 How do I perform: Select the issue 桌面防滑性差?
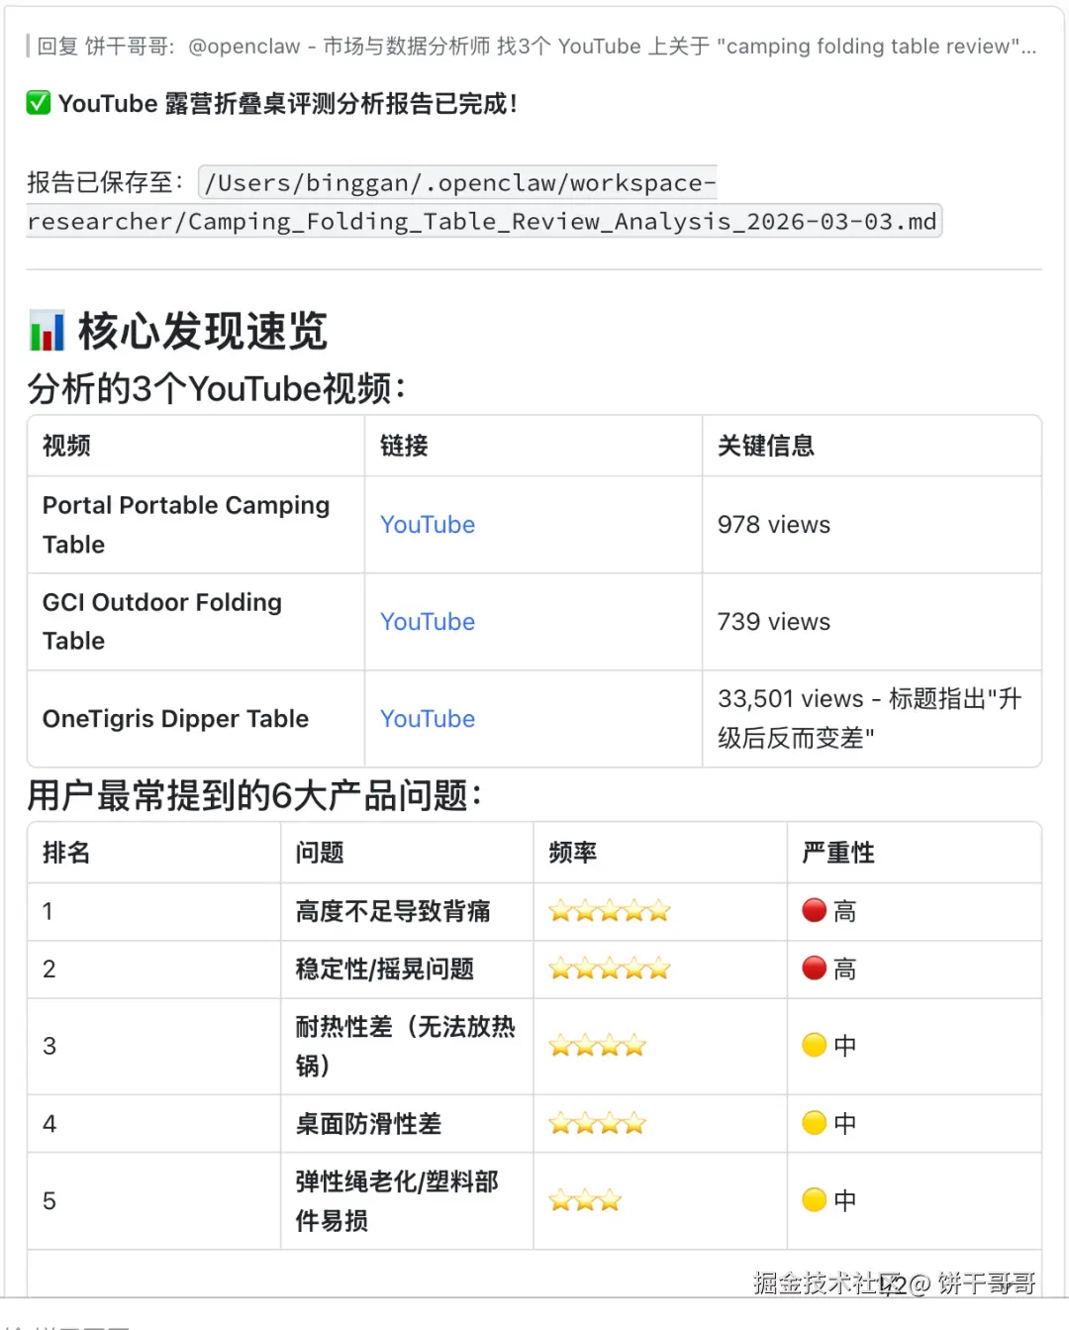pos(368,1124)
